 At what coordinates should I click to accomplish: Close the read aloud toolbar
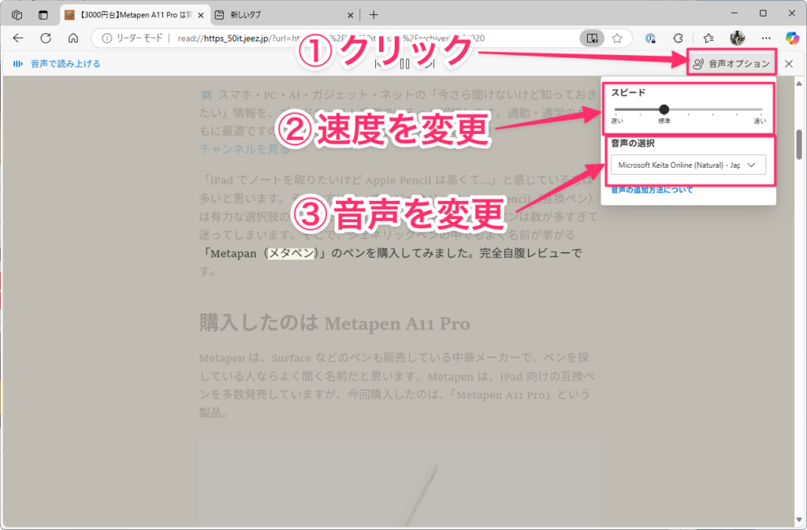click(x=789, y=64)
